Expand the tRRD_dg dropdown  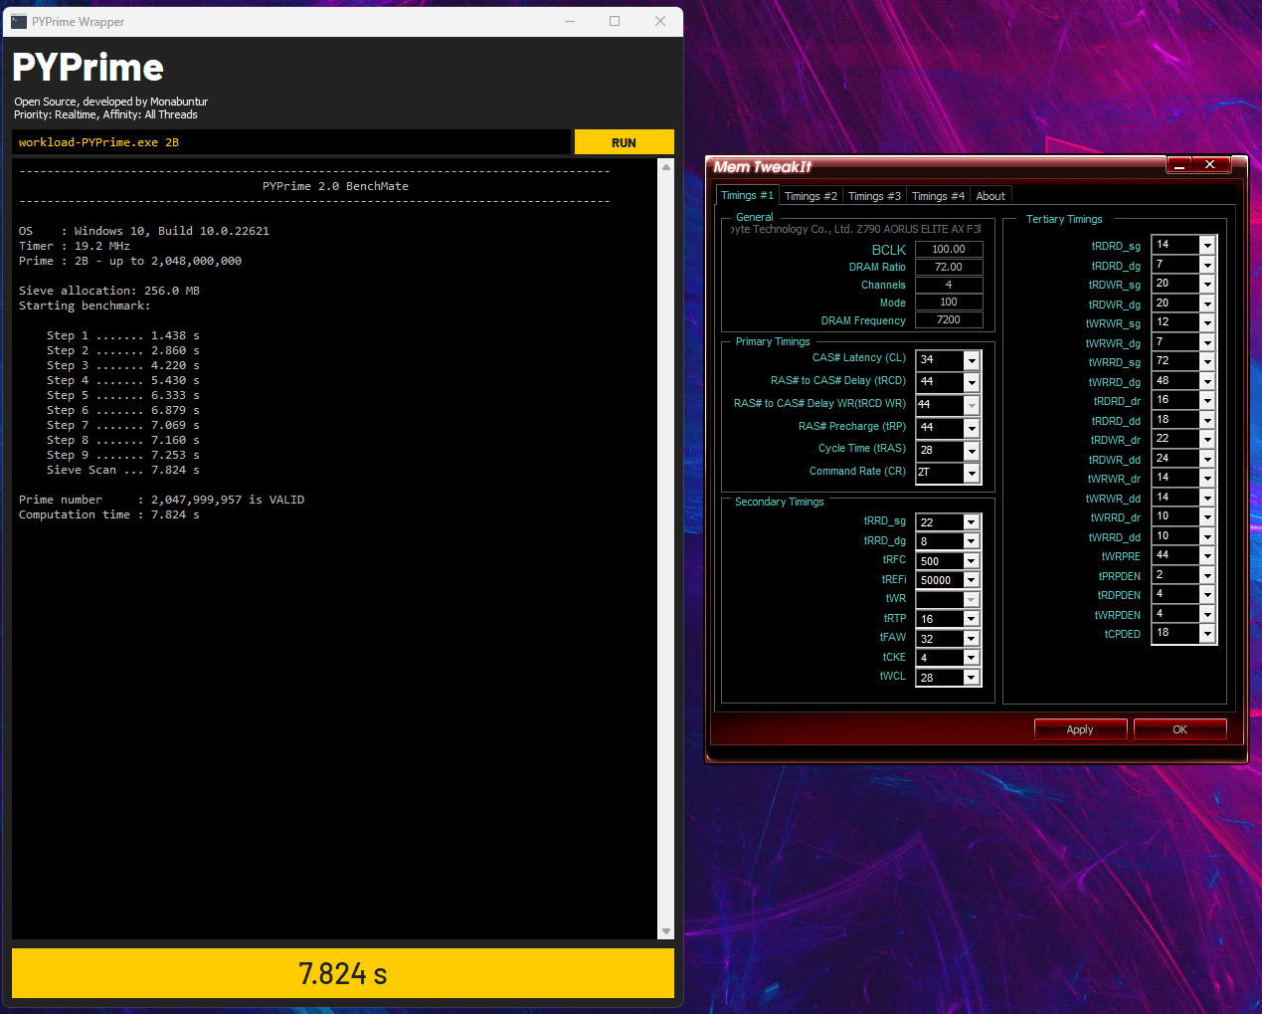(x=972, y=541)
